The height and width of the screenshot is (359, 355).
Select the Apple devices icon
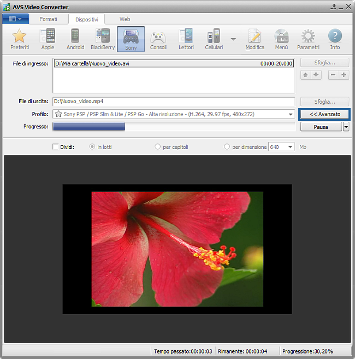(48, 39)
